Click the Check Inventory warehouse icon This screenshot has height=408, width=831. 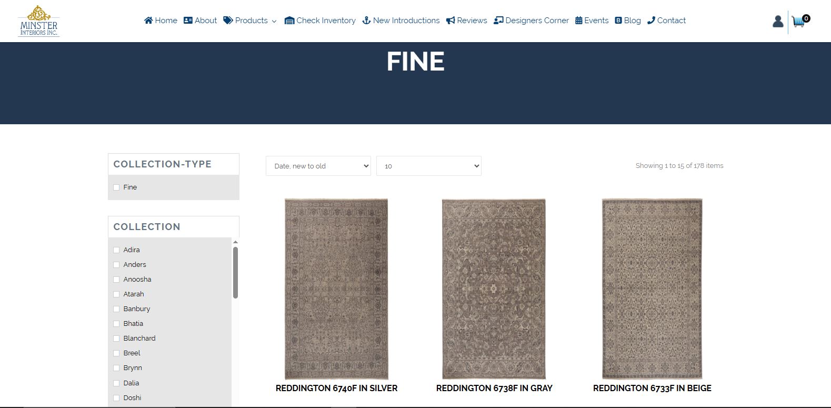[289, 21]
